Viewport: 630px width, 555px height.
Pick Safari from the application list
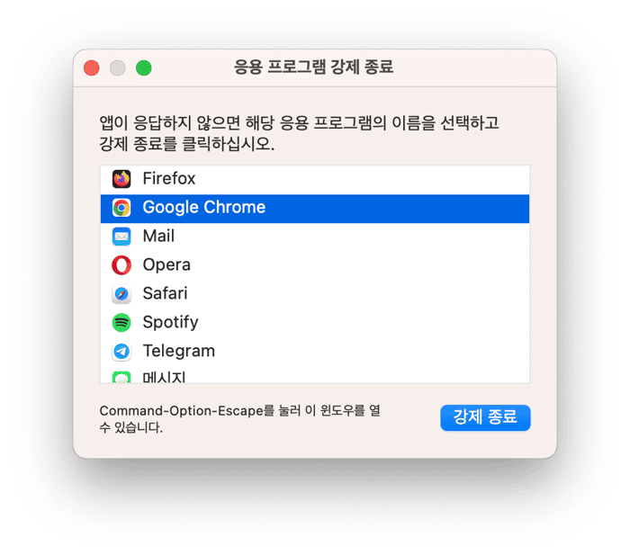tap(315, 294)
